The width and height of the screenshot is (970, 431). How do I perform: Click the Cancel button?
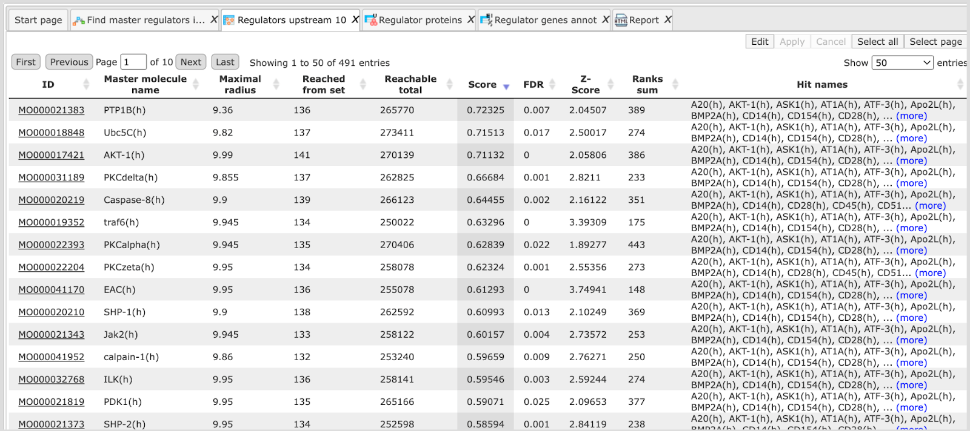pyautogui.click(x=831, y=41)
